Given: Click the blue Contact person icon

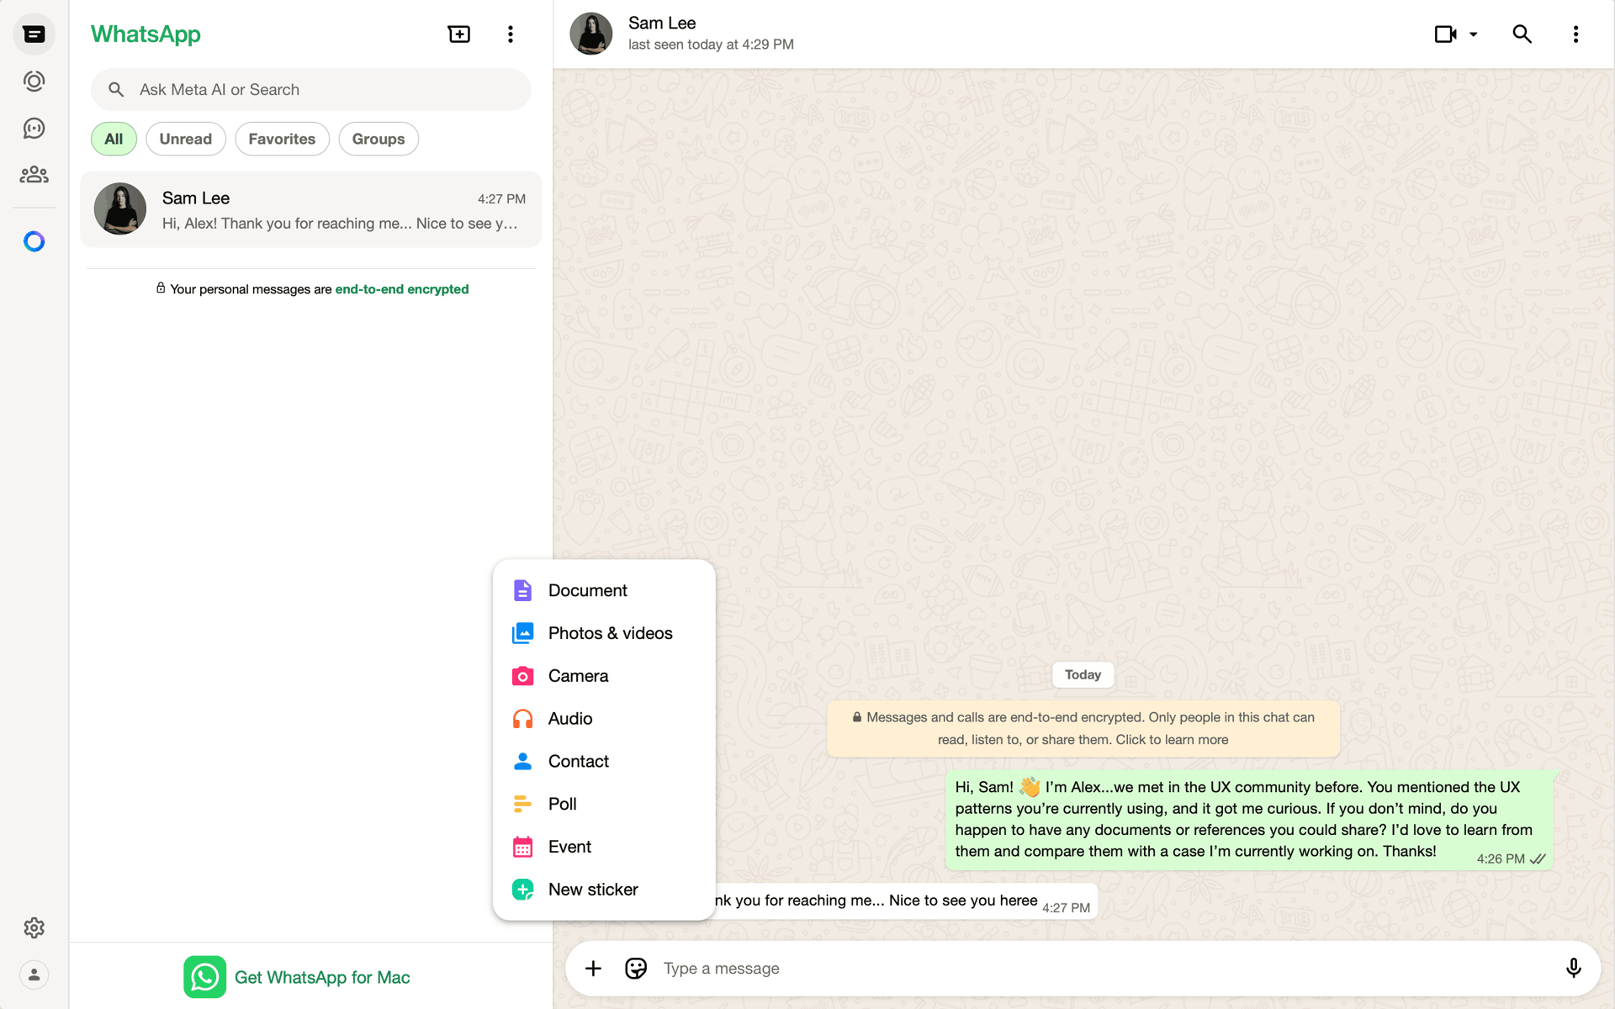Looking at the screenshot, I should click(522, 761).
